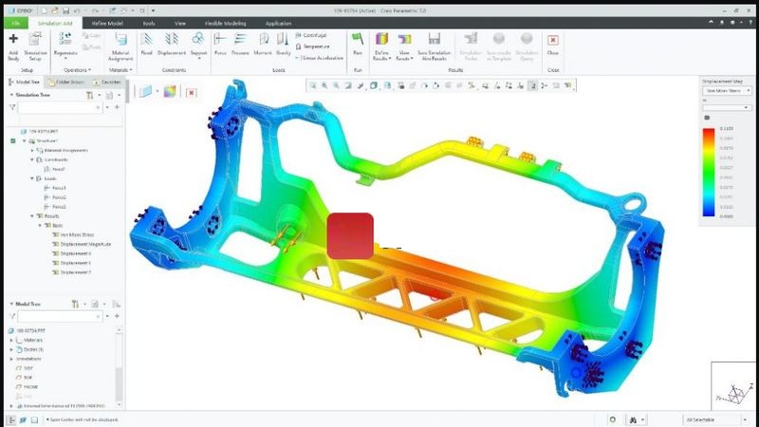Select the Fixed1 constraint item
759x427 pixels.
coord(55,170)
